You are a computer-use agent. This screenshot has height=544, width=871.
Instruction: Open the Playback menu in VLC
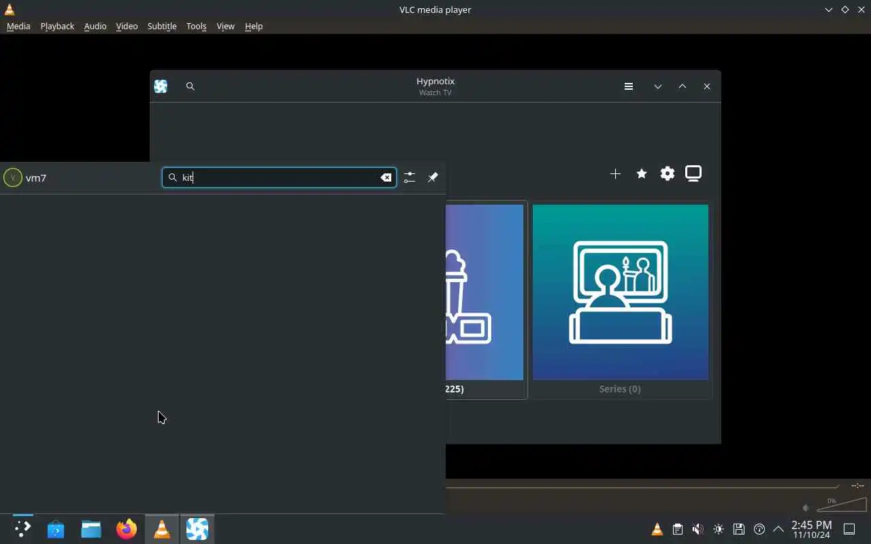pyautogui.click(x=57, y=26)
